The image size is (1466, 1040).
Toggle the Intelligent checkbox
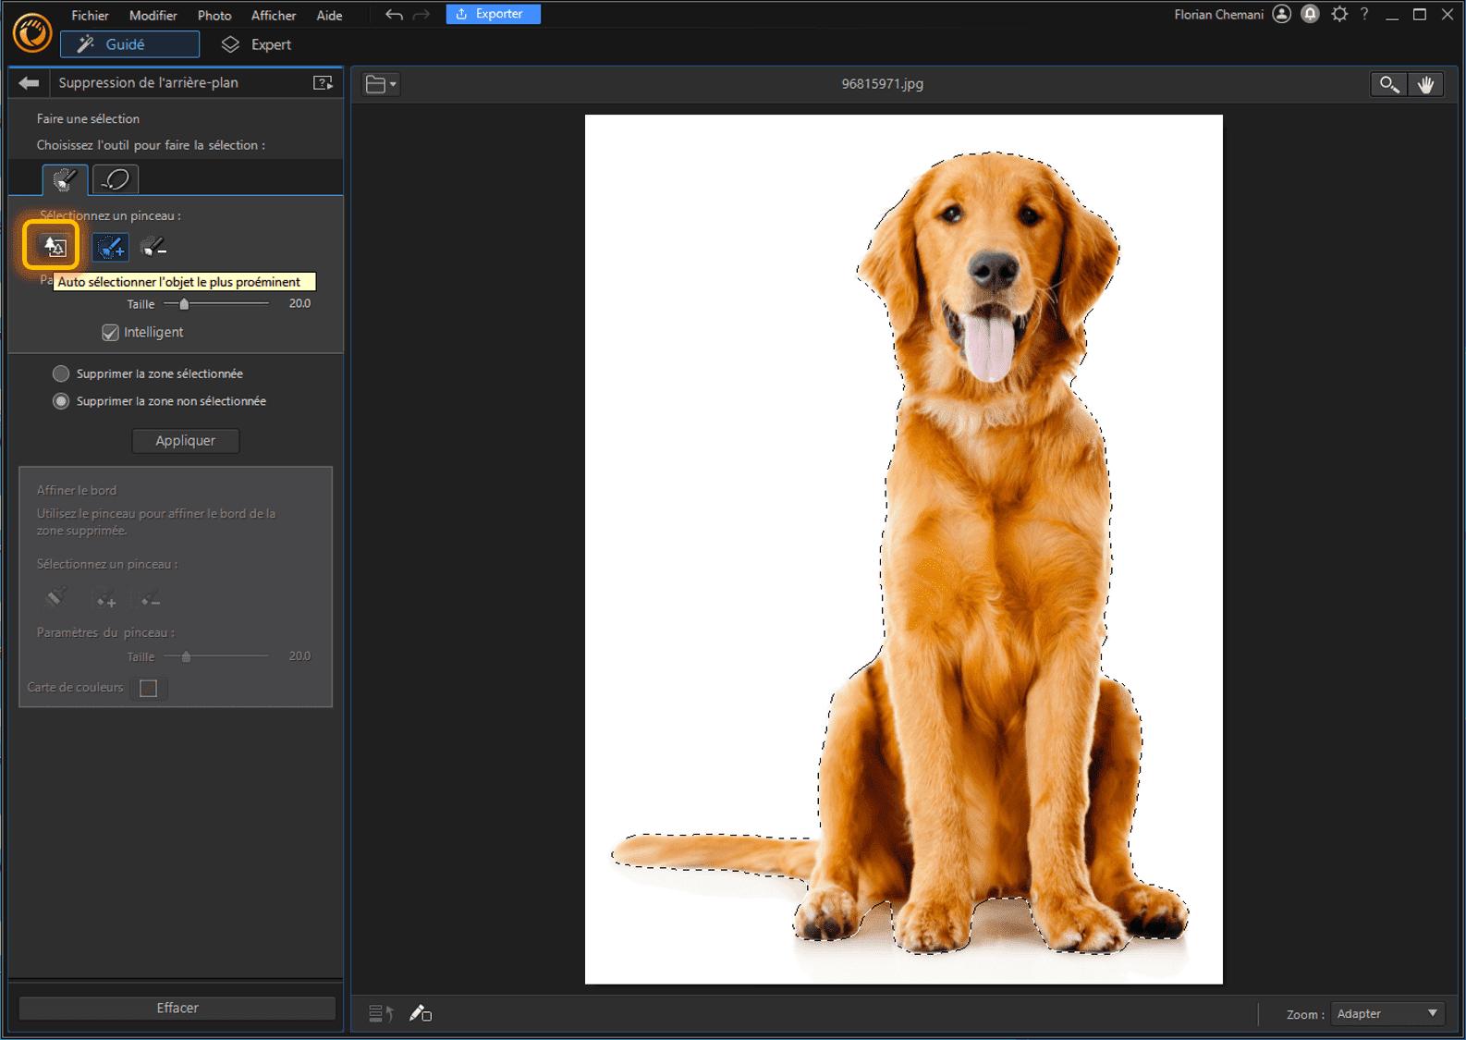(110, 333)
